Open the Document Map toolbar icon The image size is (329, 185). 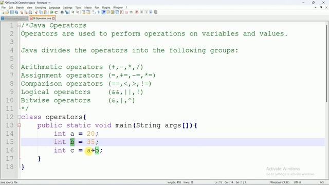[113, 12]
